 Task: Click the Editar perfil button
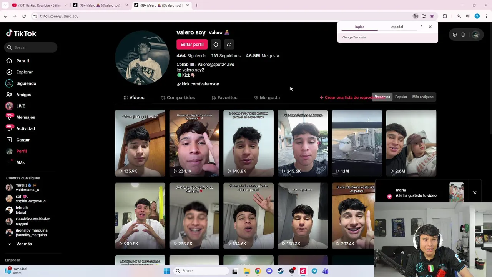(192, 45)
